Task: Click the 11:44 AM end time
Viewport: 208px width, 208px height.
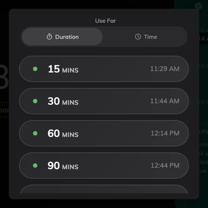Action: (x=165, y=101)
